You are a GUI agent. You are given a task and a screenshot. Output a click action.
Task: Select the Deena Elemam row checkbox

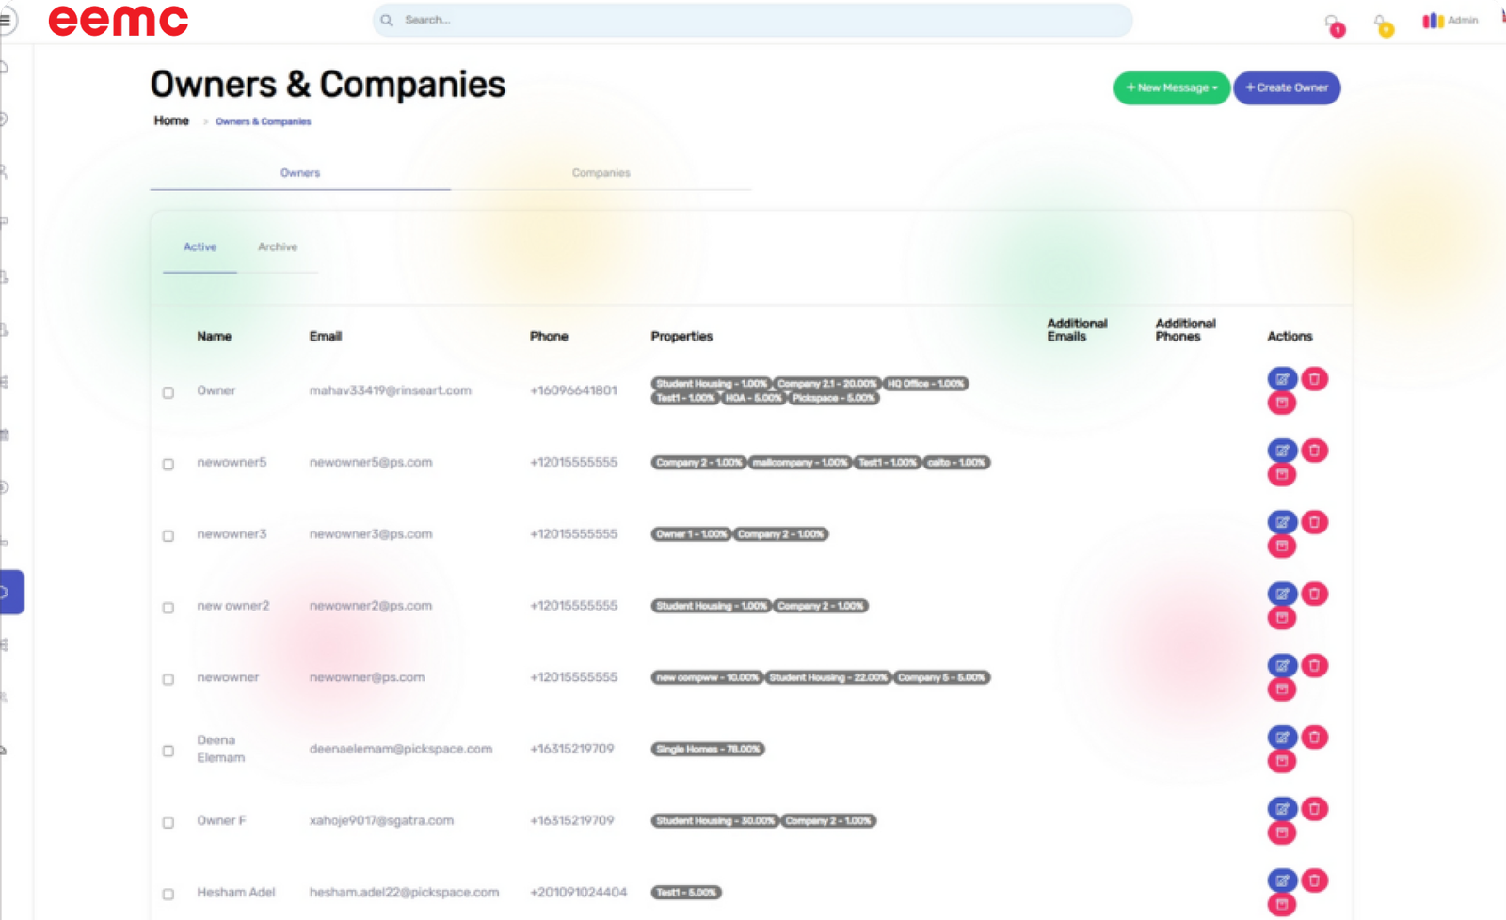pyautogui.click(x=168, y=751)
